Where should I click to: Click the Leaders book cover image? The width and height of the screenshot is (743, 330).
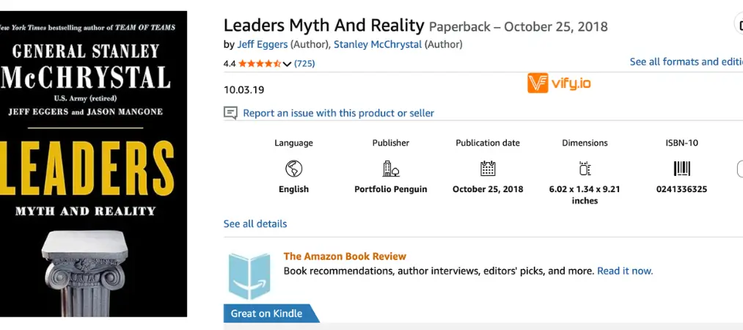click(93, 164)
